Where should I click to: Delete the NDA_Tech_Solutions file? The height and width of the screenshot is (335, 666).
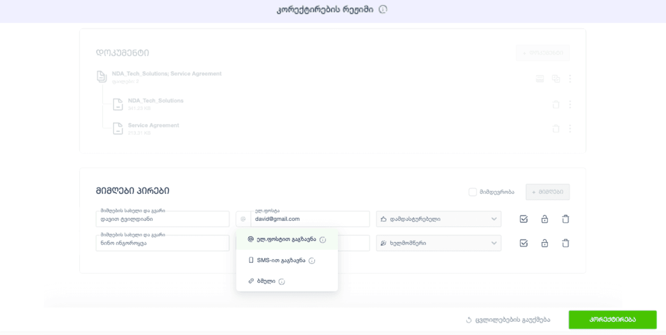(x=556, y=104)
